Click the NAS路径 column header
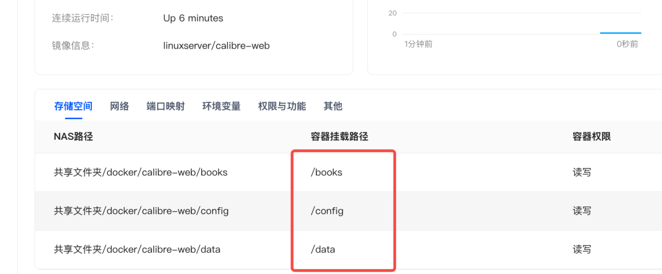The image size is (662, 274). click(x=73, y=136)
